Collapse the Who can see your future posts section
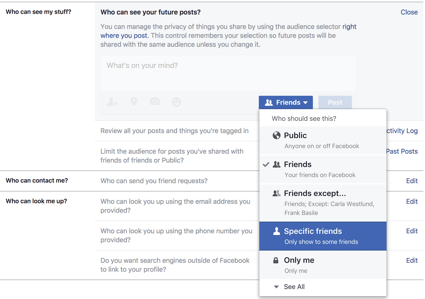 coord(409,12)
